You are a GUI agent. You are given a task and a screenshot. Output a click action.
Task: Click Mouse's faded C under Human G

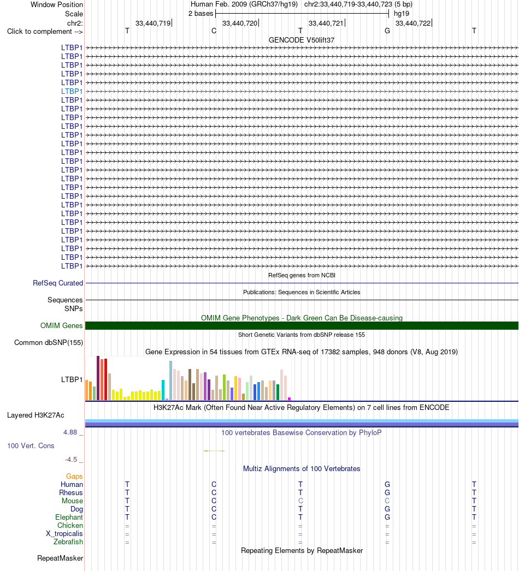[x=387, y=501]
